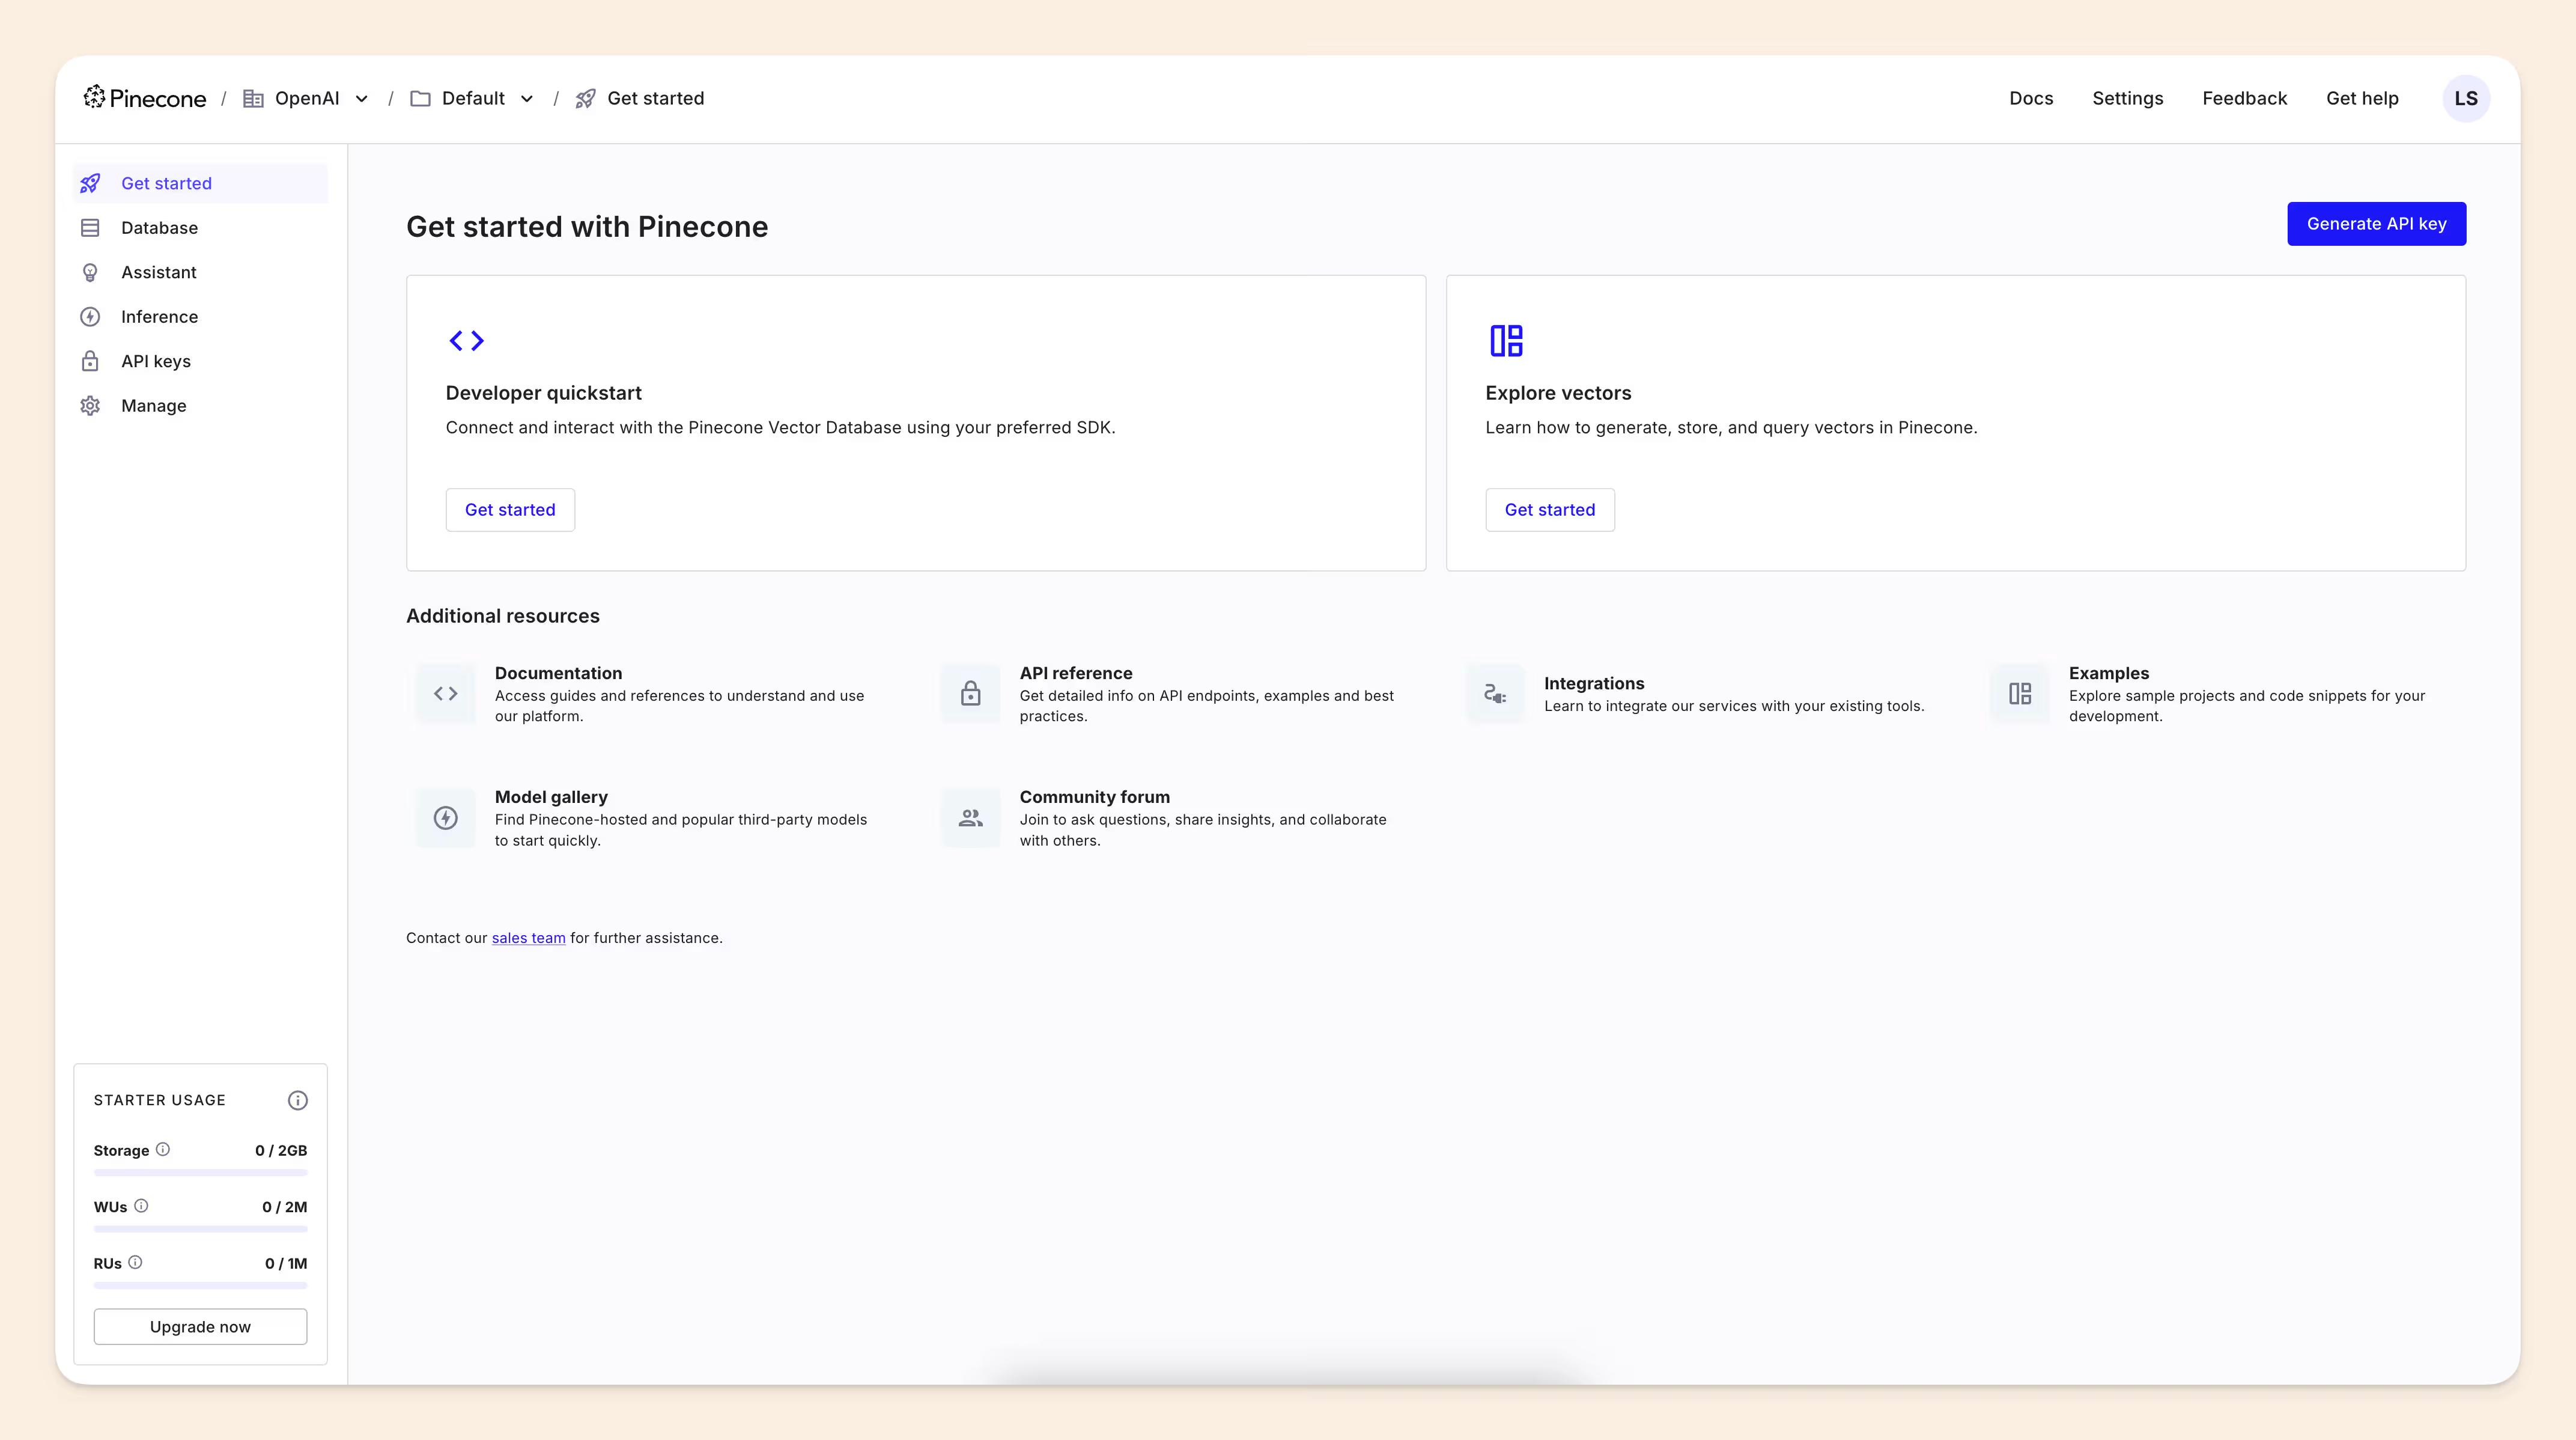Viewport: 2576px width, 1440px height.
Task: Follow the sales team link
Action: pyautogui.click(x=528, y=938)
